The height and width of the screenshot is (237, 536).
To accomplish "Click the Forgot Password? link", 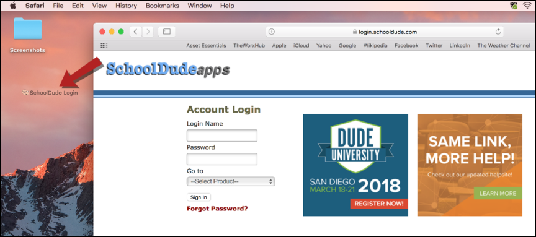I will [x=217, y=209].
